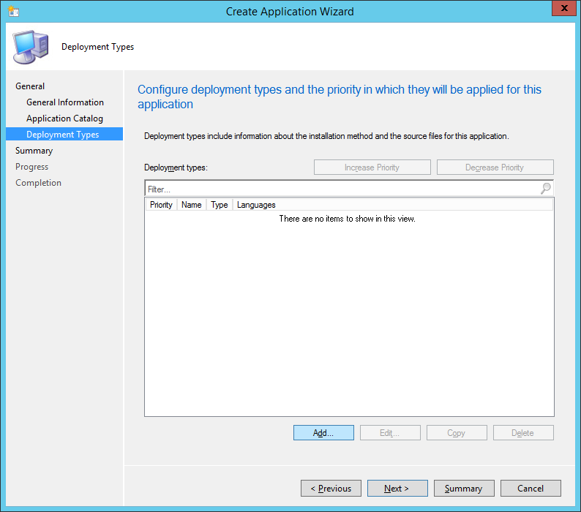Jump to Summary with the bottom button

pos(464,489)
